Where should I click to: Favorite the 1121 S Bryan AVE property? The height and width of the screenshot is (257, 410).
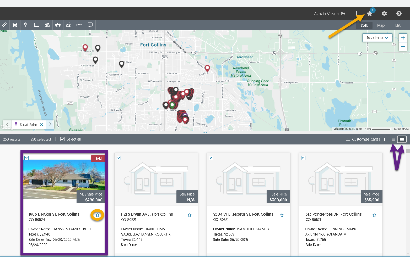pos(190,215)
